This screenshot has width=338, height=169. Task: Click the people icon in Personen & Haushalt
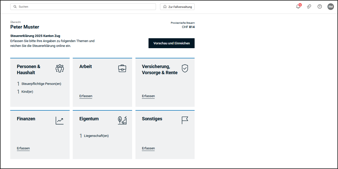pos(60,68)
